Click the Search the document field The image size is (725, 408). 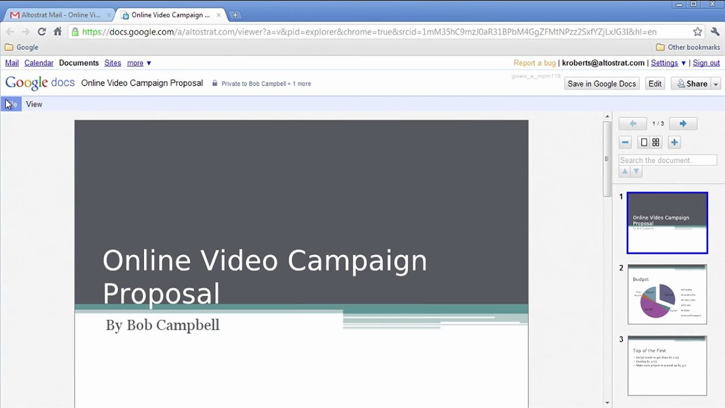click(x=668, y=160)
